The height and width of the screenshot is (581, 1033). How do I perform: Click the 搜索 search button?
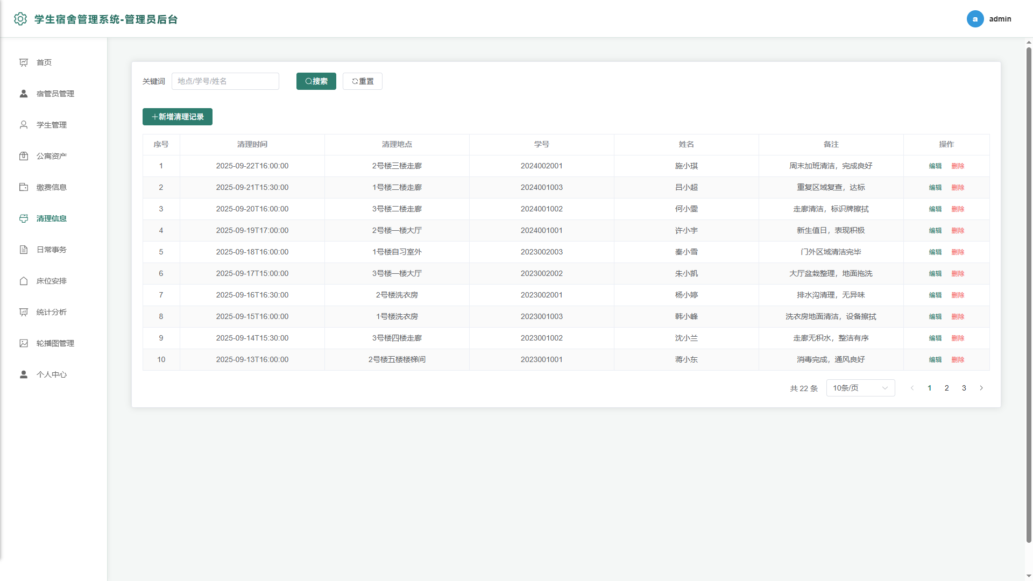coord(316,81)
